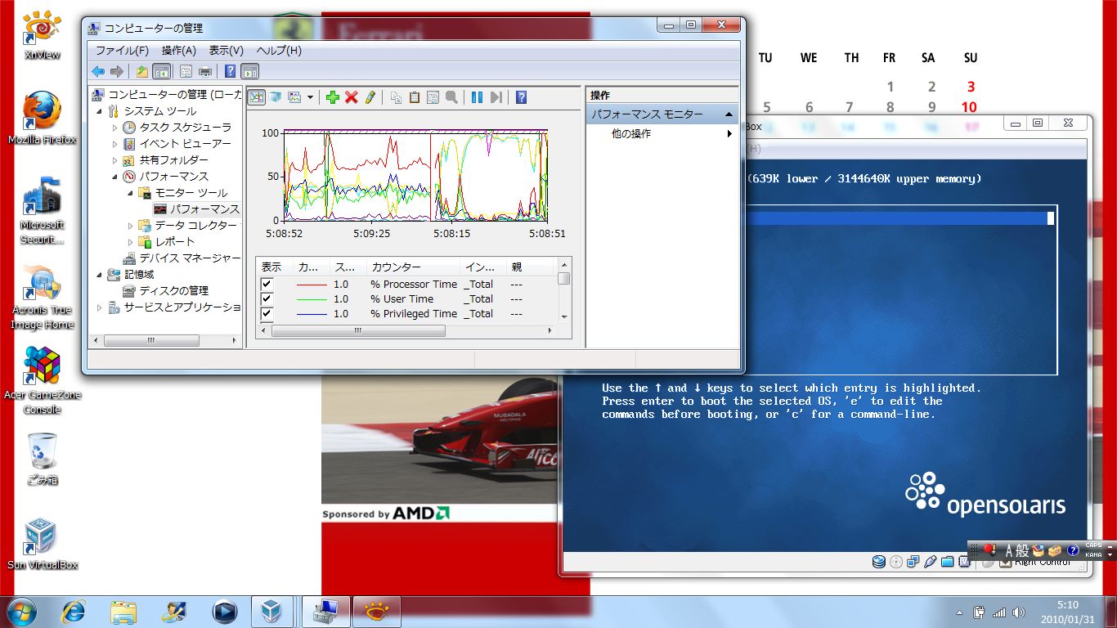Click the red X Delete counter icon

pyautogui.click(x=352, y=97)
